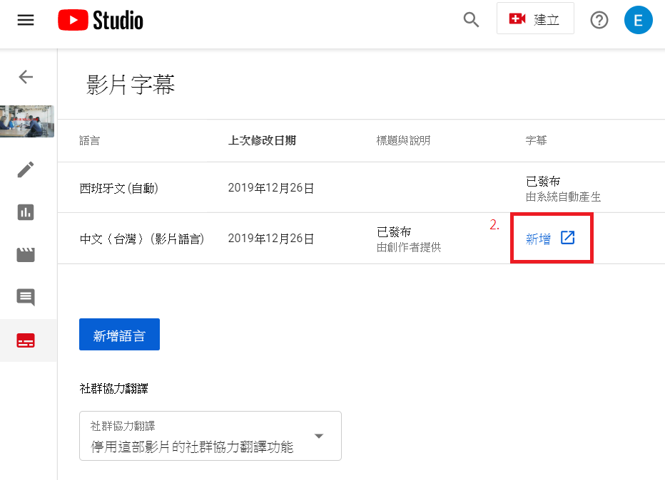Click 已發布 title status for Chinese
Image resolution: width=665 pixels, height=480 pixels.
coord(394,232)
